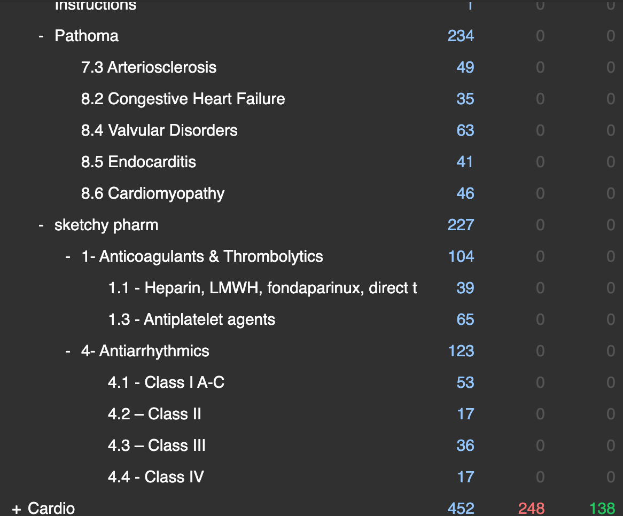The image size is (623, 516).
Task: Open 7.3 Arteriosclerosis deck
Action: click(x=149, y=68)
